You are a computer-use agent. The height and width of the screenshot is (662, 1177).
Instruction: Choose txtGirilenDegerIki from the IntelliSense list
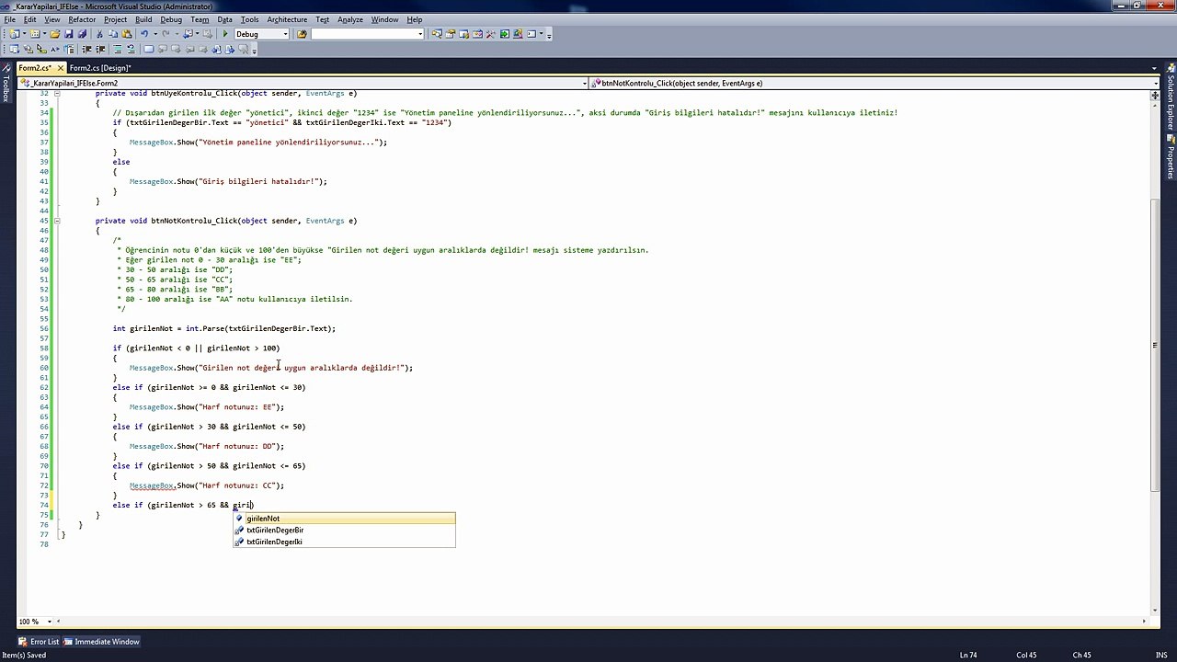click(344, 542)
